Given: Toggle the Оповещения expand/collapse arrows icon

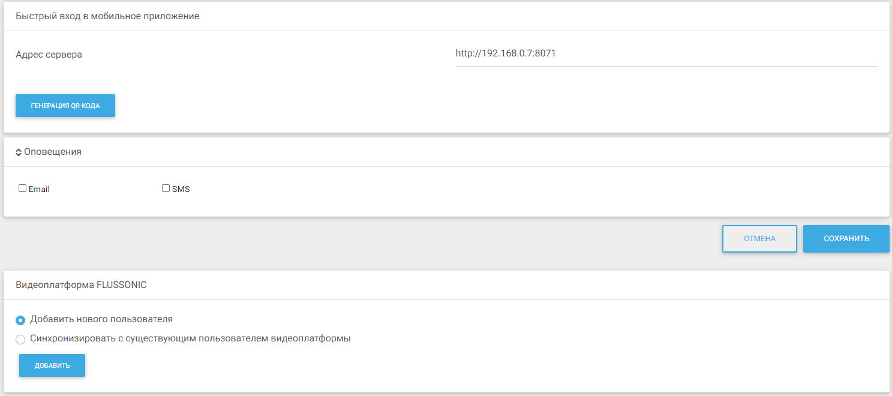Looking at the screenshot, I should (x=19, y=152).
